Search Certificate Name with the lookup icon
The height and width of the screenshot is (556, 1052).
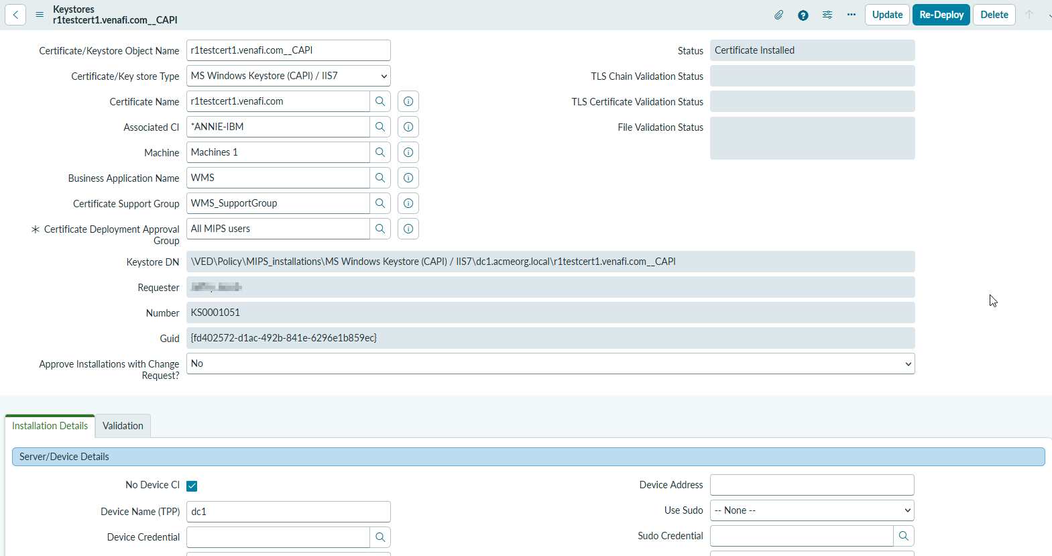click(380, 101)
